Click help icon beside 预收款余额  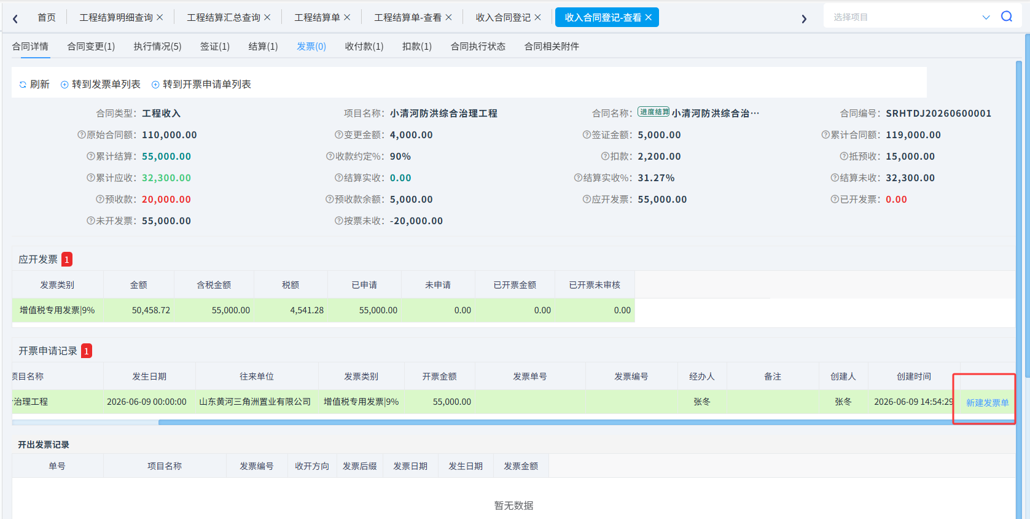(x=330, y=199)
